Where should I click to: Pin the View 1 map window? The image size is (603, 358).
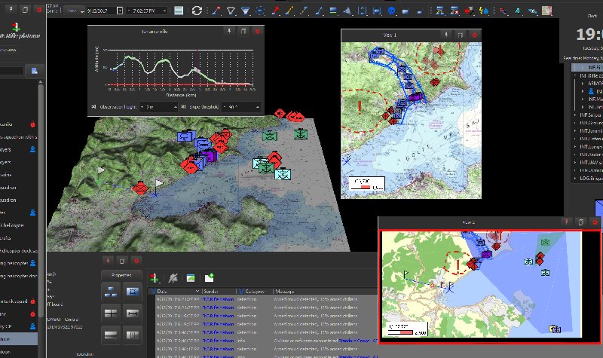point(446,35)
